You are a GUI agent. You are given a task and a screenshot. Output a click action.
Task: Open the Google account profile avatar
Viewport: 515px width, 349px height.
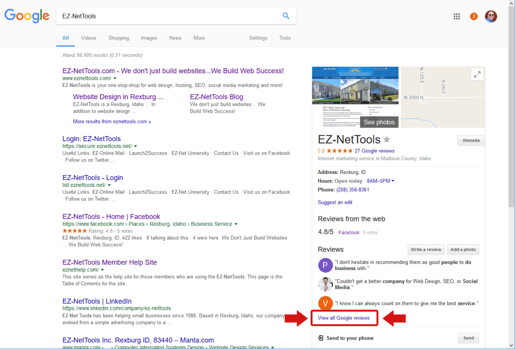click(x=491, y=16)
